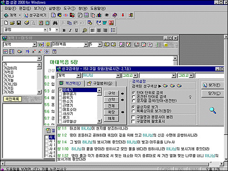Image resolution: width=228 pixels, height=171 pixels.
Task: Switch to the 책선택(K) tab
Action: click(71, 83)
